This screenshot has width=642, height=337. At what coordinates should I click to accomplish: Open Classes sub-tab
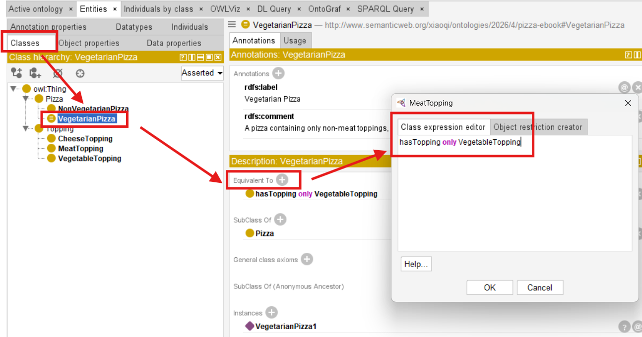coord(25,43)
